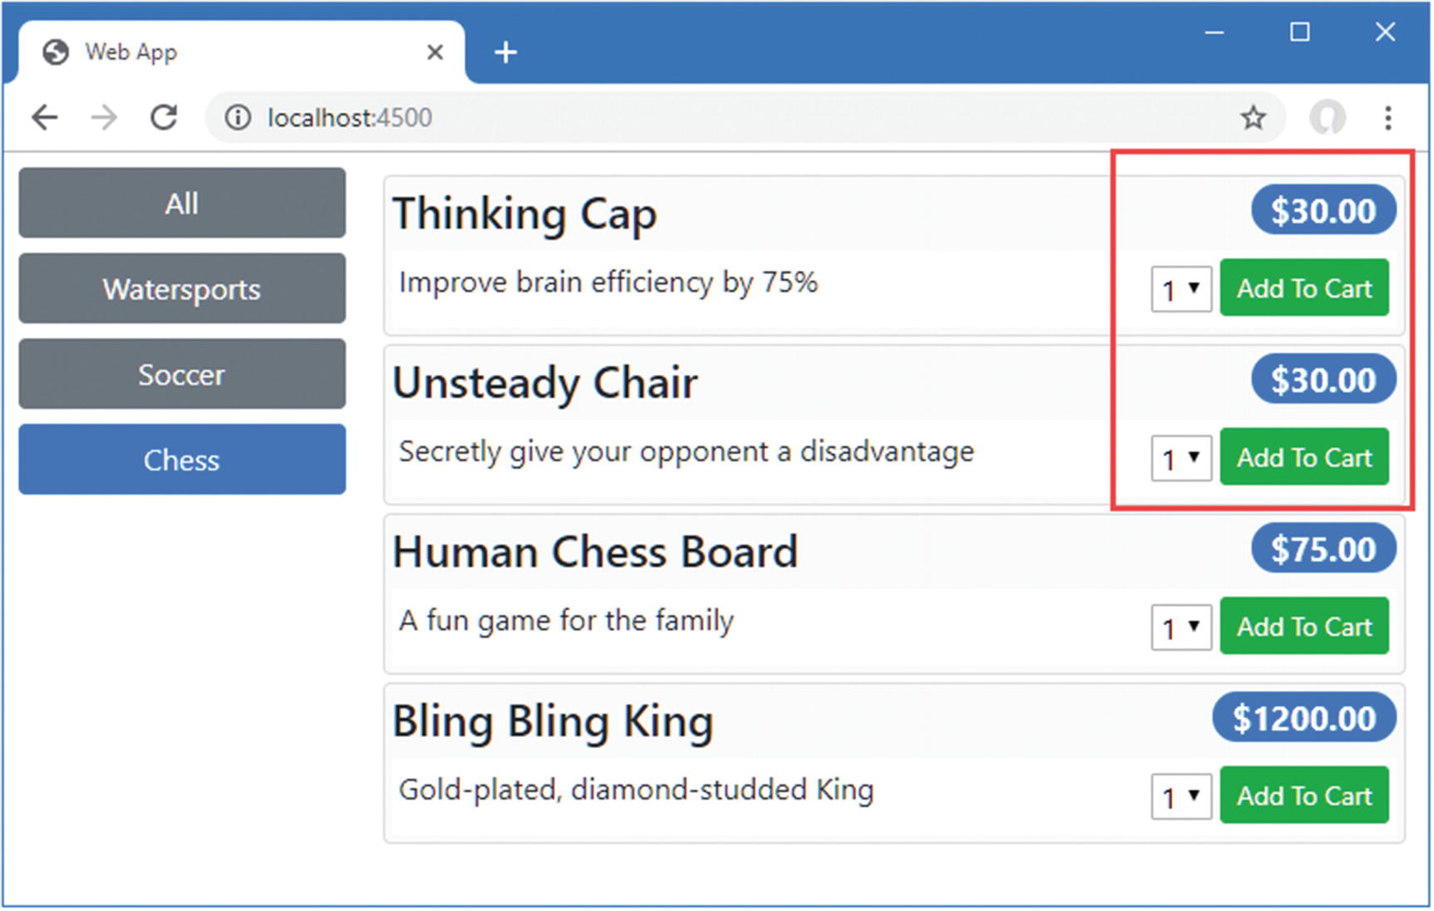This screenshot has height=911, width=1434.
Task: Open quantity dropdown for Thinking Cap
Action: (1180, 289)
